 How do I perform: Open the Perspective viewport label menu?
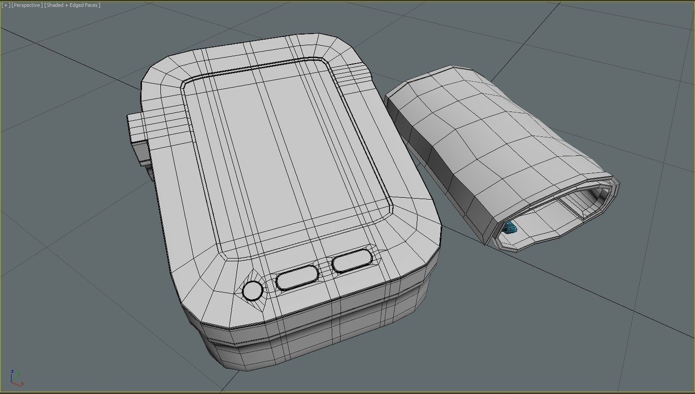pyautogui.click(x=26, y=5)
